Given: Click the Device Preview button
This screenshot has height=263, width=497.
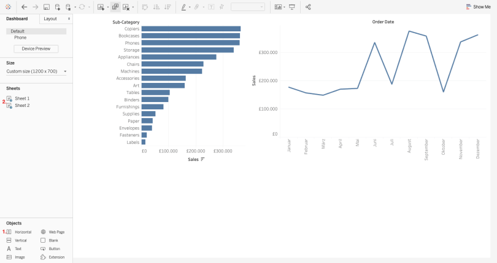Looking at the screenshot, I should coord(36,49).
